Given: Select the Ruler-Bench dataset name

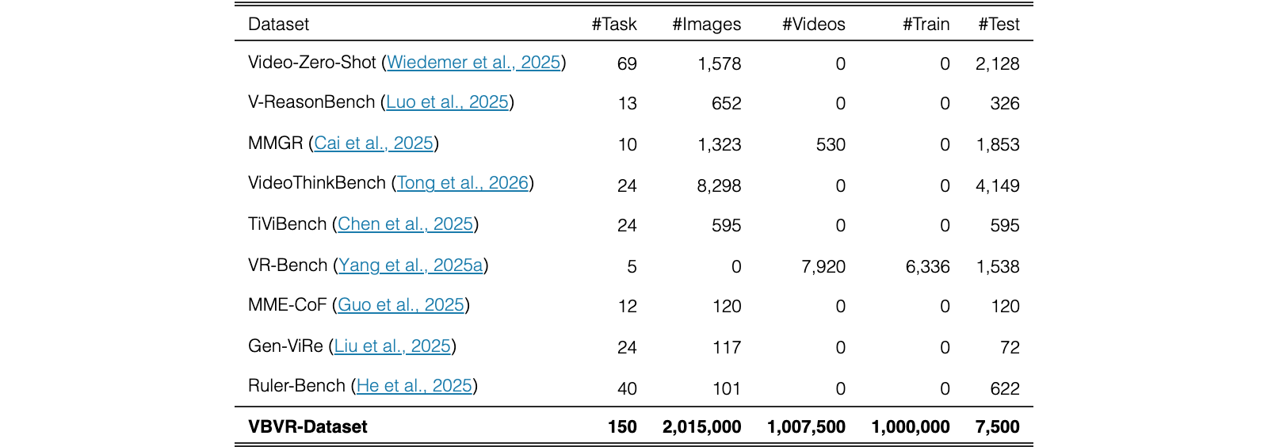Looking at the screenshot, I should click(296, 386).
